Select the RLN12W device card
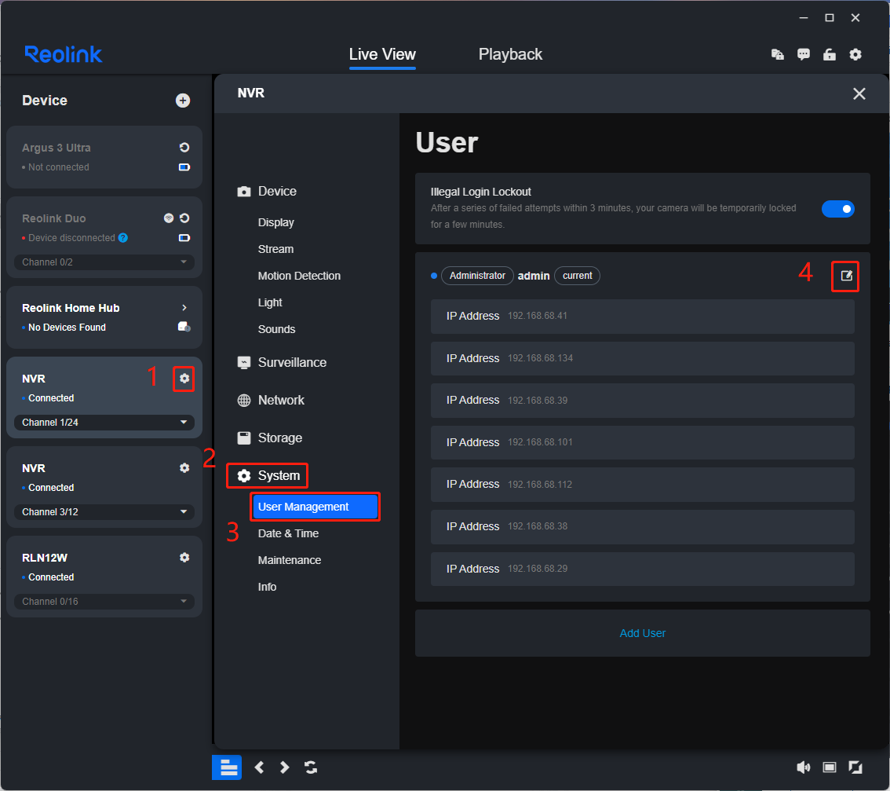This screenshot has height=791, width=890. (x=104, y=577)
